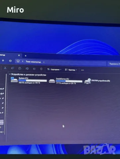Open a new Explorer tab with plus button

[x=26, y=56]
